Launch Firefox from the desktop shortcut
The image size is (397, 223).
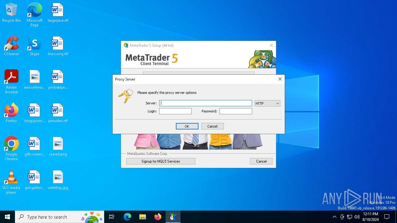11,113
